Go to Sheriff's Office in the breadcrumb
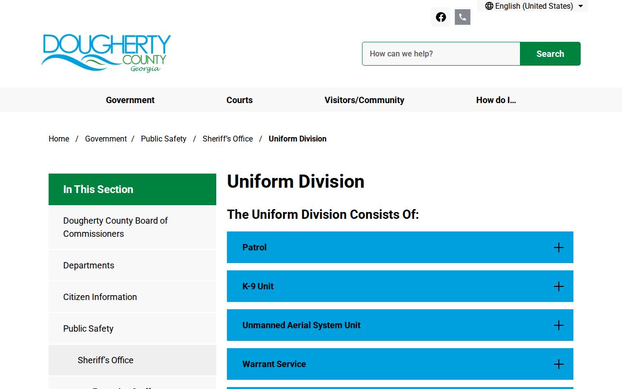 point(228,139)
